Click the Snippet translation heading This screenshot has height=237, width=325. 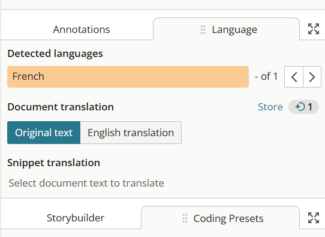coord(54,163)
